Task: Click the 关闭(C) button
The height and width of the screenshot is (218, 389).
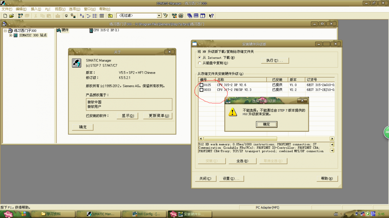Action: [x=205, y=179]
